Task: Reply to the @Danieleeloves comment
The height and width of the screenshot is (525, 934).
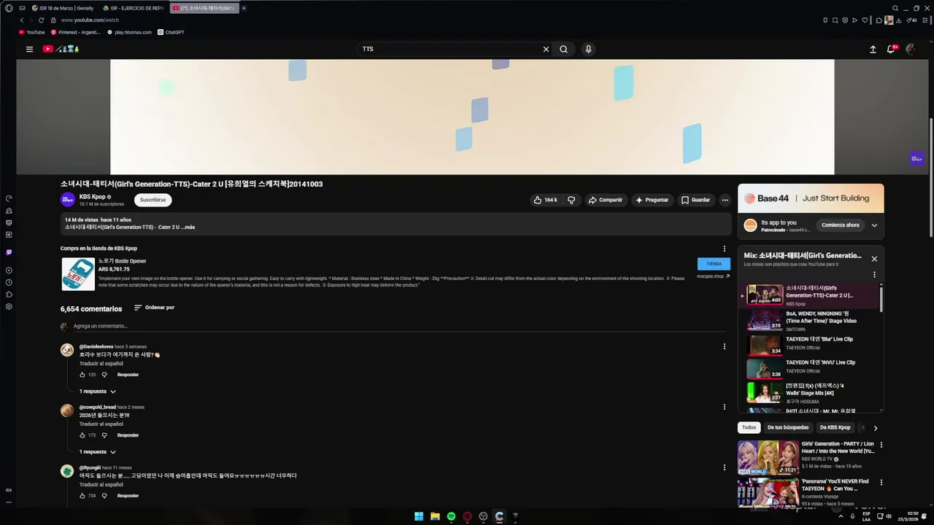Action: (x=128, y=375)
